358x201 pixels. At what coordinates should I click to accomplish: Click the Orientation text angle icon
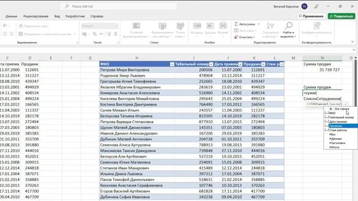[5, 26]
